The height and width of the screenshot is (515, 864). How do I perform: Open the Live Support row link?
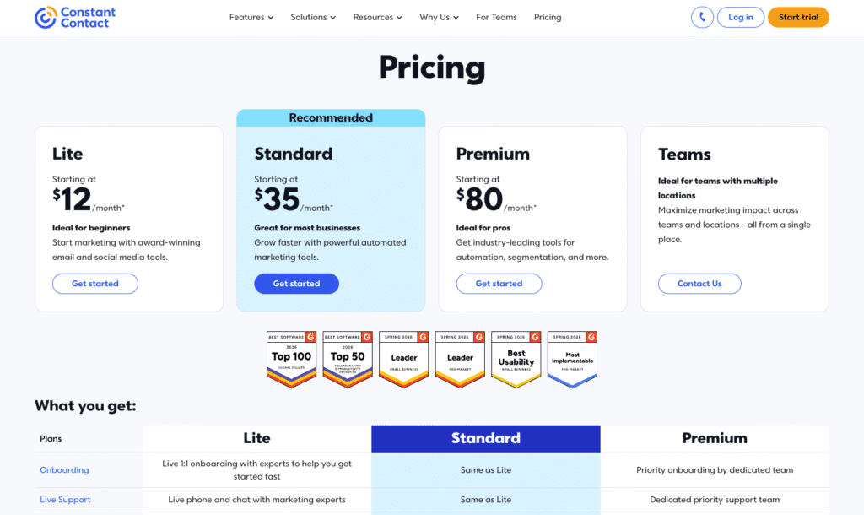pos(65,500)
